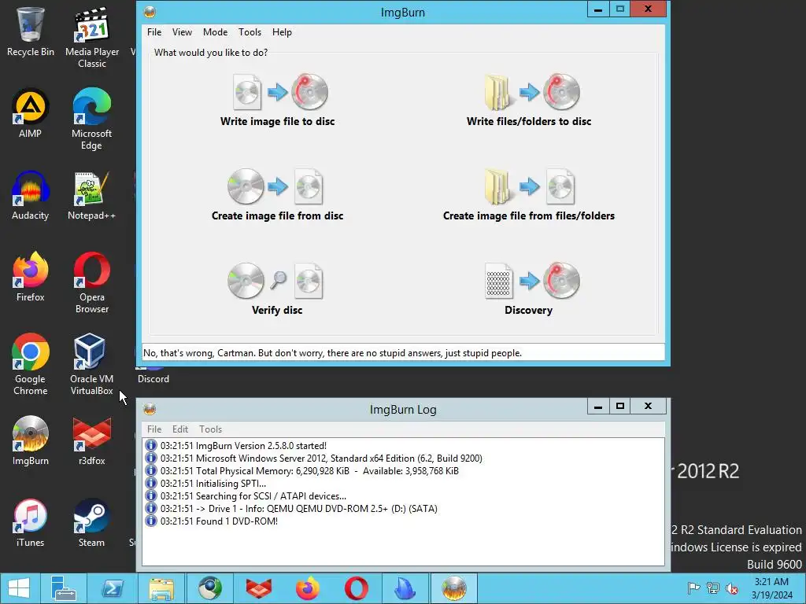
Task: Click Opera icon in taskbar
Action: point(357,588)
